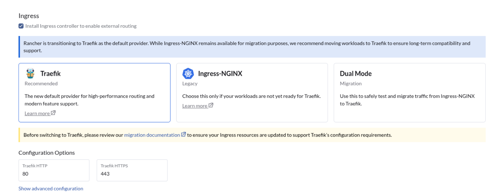
Task: Click the Configuration Options heading
Action: pos(47,153)
